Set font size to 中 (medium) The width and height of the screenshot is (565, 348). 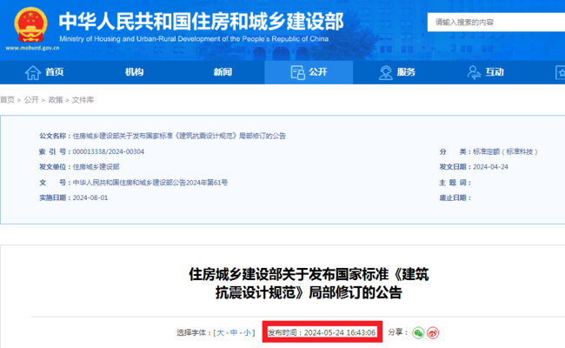[x=234, y=332]
